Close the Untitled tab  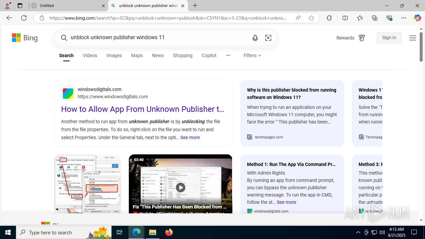point(103,6)
